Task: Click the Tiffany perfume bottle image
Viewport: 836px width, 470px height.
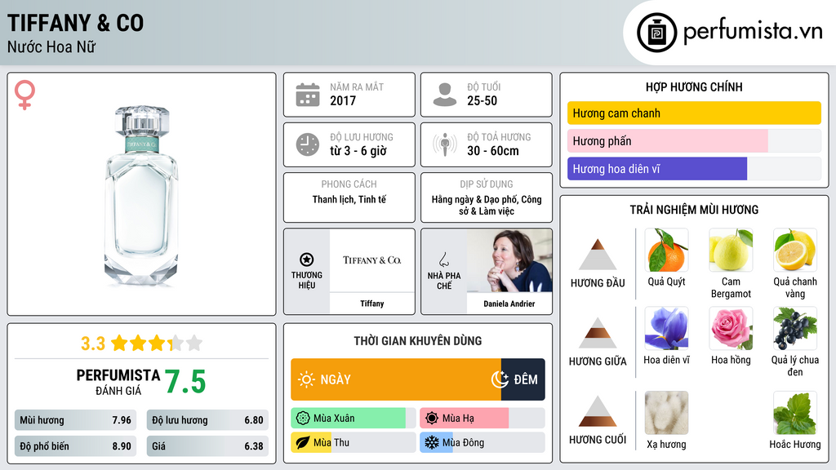Action: (x=141, y=195)
